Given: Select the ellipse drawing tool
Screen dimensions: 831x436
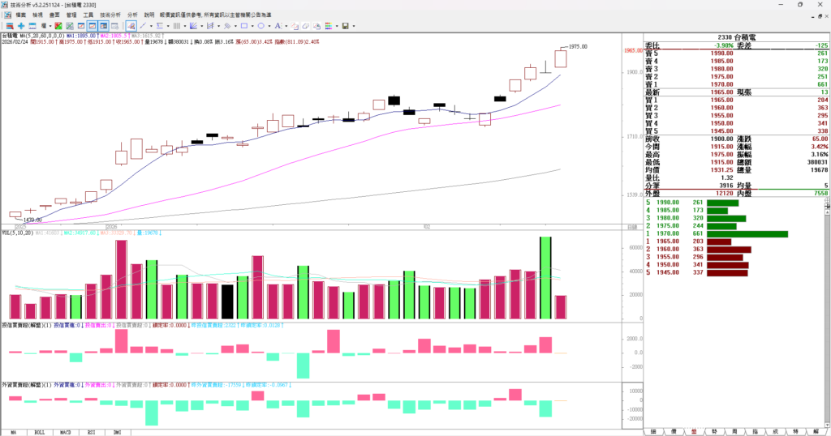Looking at the screenshot, I should (260, 26).
